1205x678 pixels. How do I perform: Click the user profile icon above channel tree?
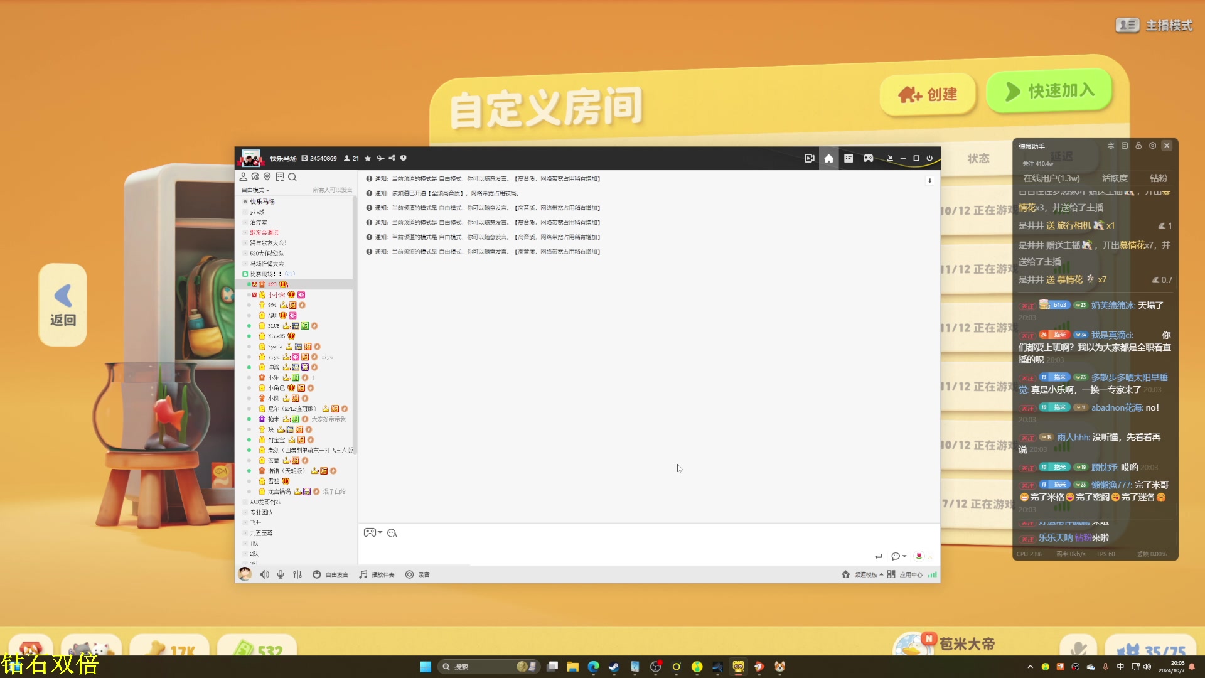[244, 177]
